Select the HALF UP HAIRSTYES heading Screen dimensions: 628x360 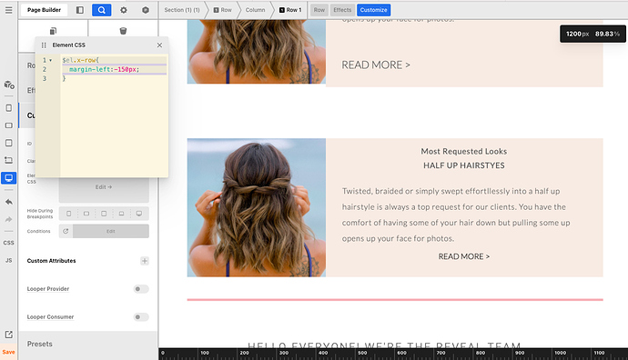pos(464,165)
